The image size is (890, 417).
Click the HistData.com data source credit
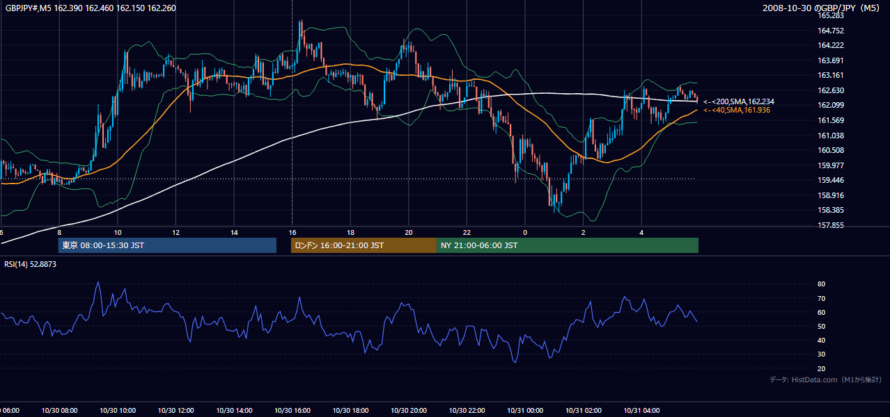click(x=826, y=379)
